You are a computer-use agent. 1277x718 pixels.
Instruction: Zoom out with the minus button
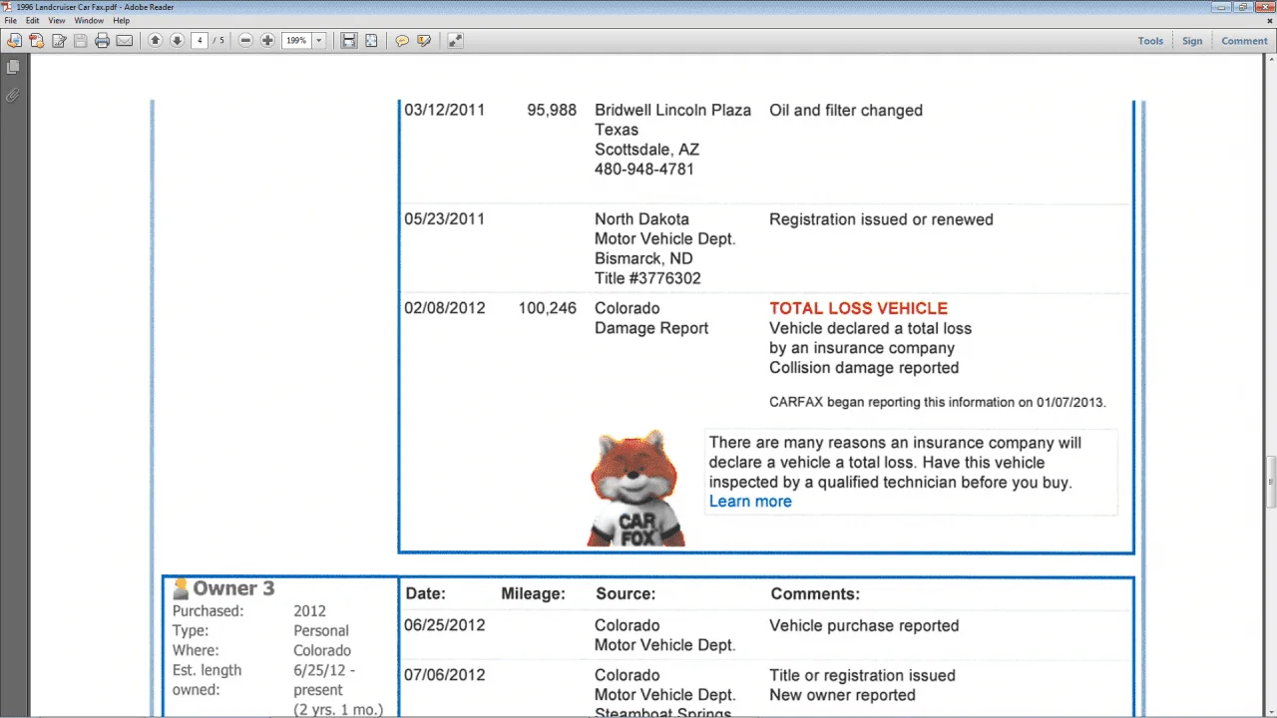(245, 41)
